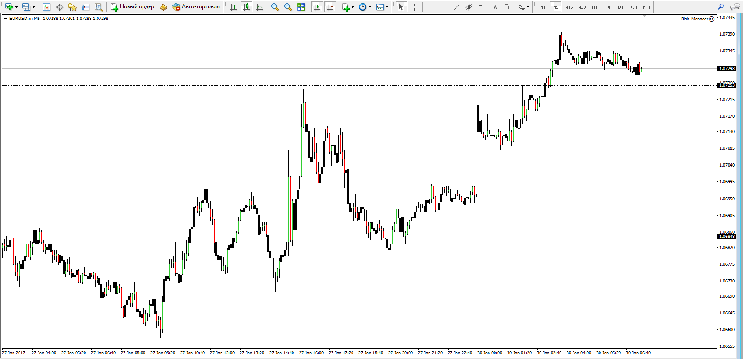Image resolution: width=743 pixels, height=359 pixels.
Task: Click the 1.06555 price scale label
Action: pos(727,346)
